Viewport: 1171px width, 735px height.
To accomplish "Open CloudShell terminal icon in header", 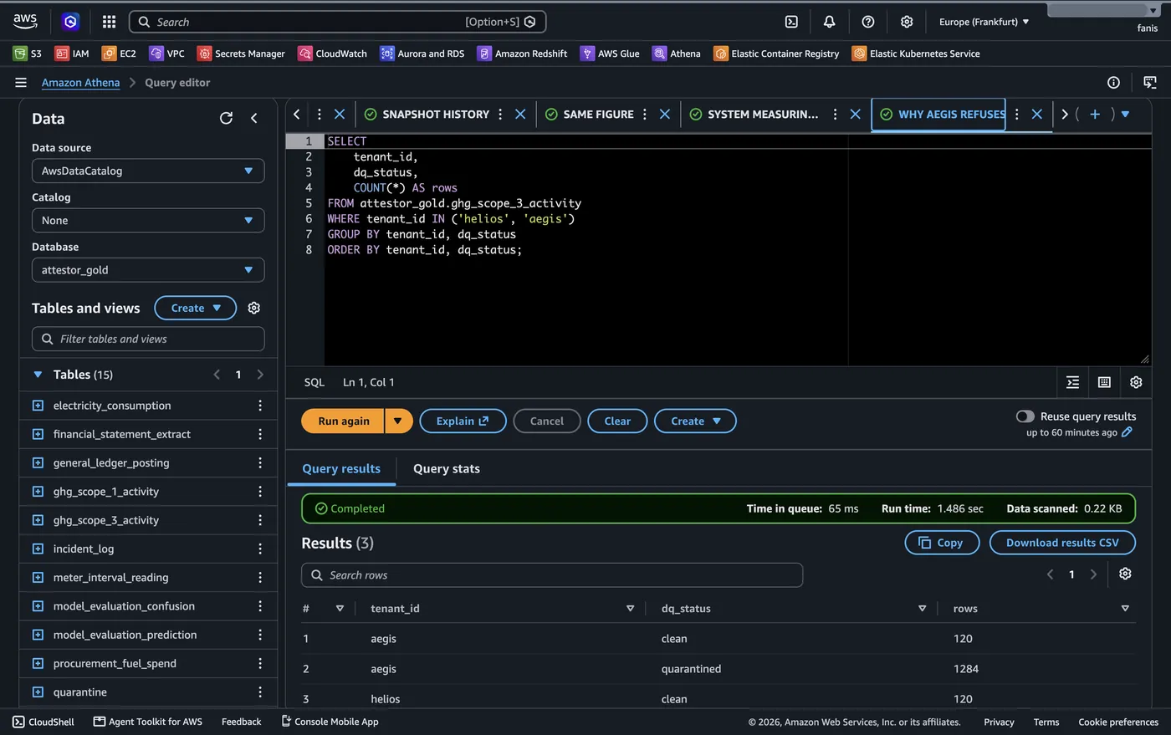I will [x=791, y=22].
